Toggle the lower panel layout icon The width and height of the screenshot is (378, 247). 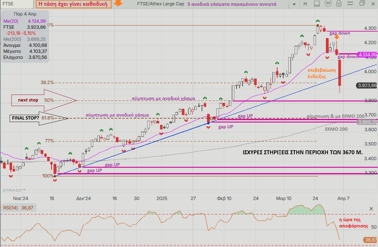pos(317,4)
